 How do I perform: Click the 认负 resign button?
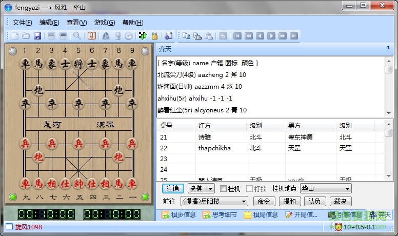click(x=315, y=202)
